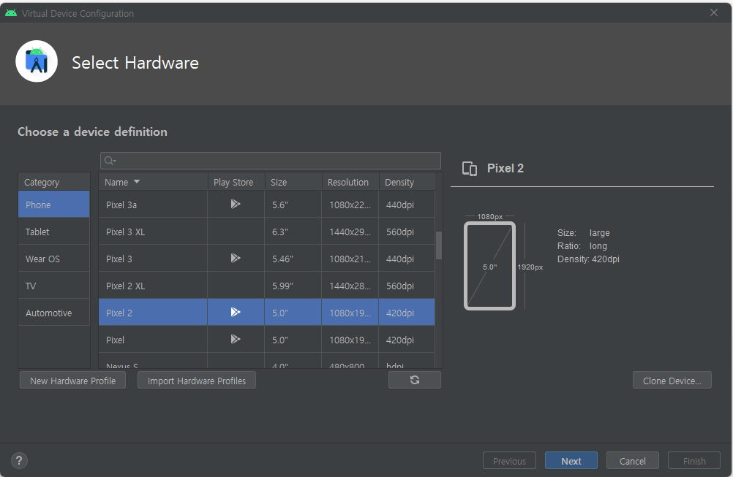
Task: Select the Tablet category
Action: 53,232
